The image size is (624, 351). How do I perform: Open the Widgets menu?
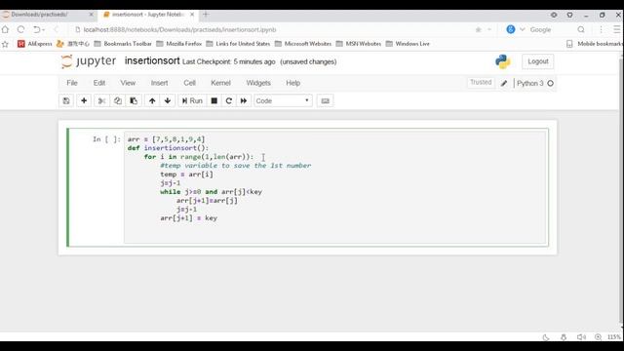258,83
